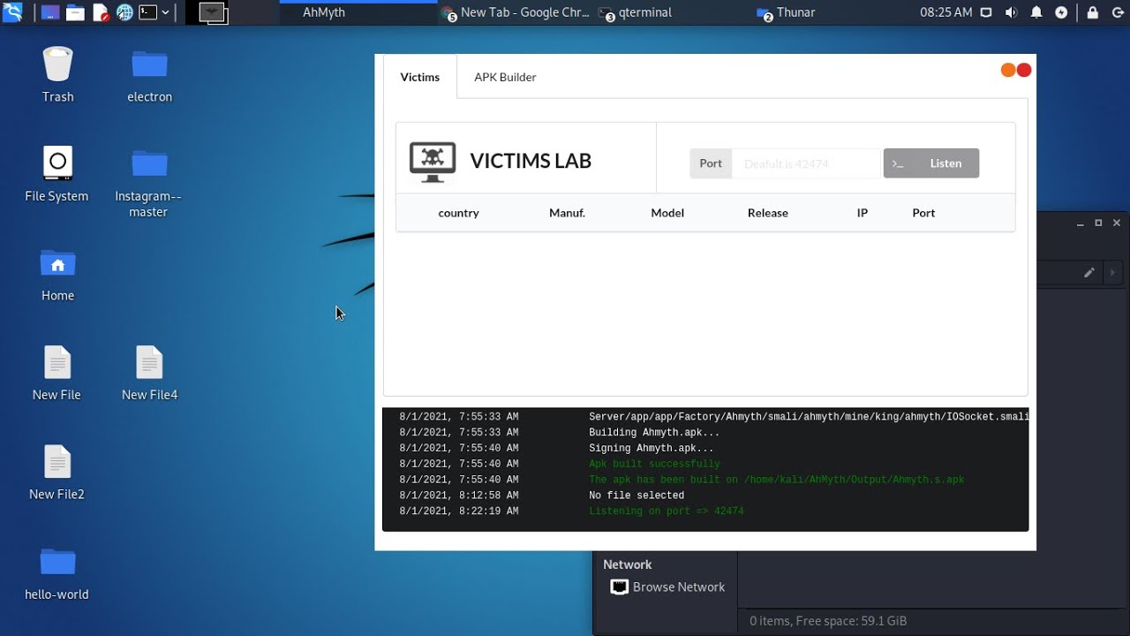This screenshot has width=1130, height=636.
Task: Open the Kali applications menu
Action: coord(12,12)
